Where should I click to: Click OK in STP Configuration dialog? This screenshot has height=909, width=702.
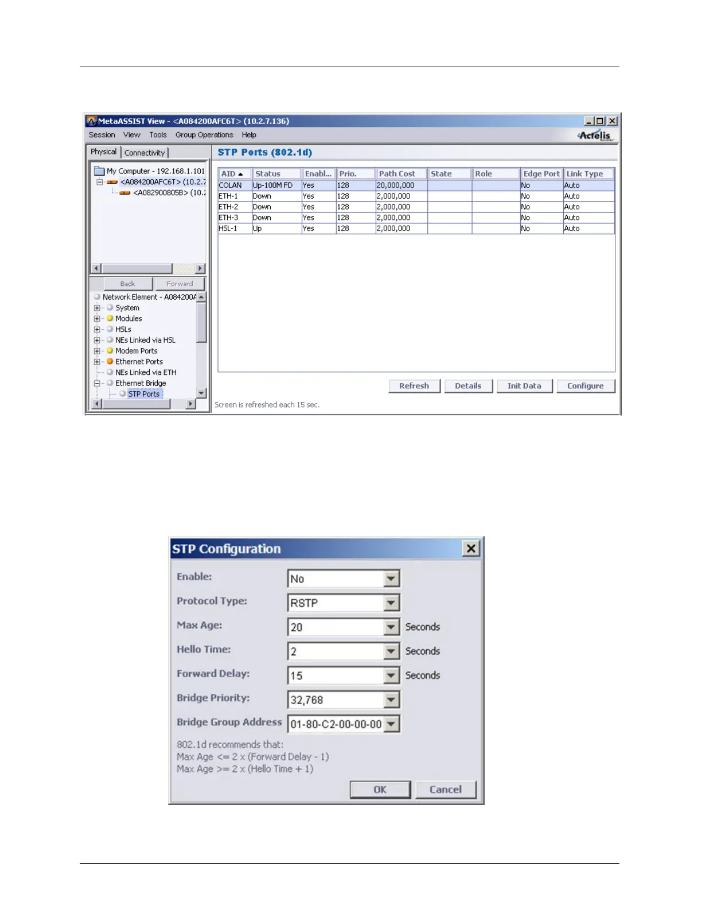click(380, 790)
